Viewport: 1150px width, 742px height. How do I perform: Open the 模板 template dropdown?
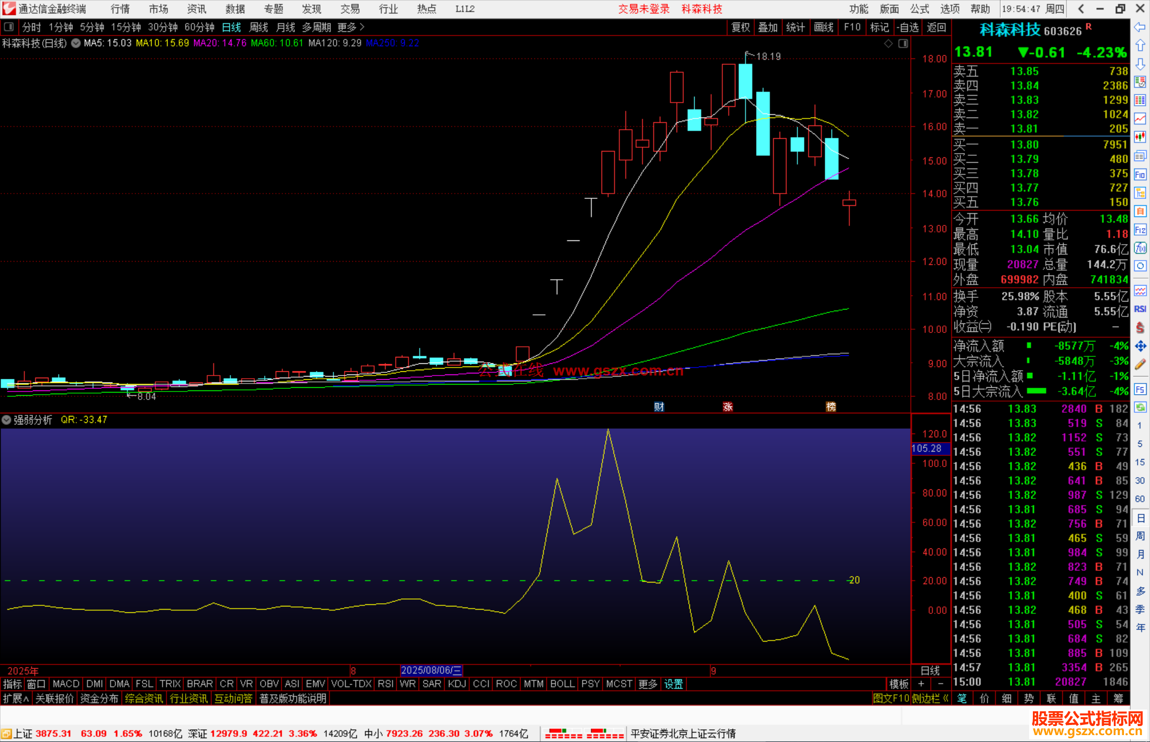tap(899, 683)
